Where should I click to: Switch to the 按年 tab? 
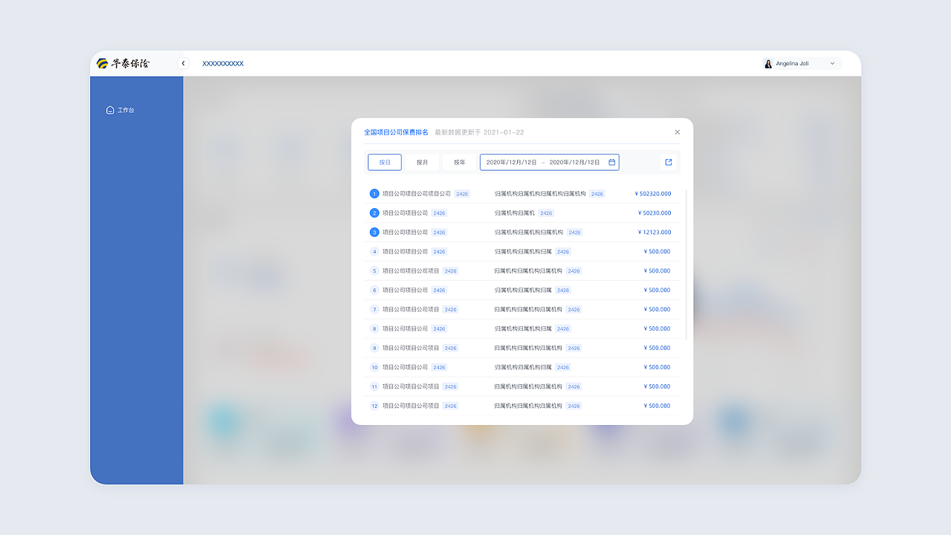coord(460,162)
